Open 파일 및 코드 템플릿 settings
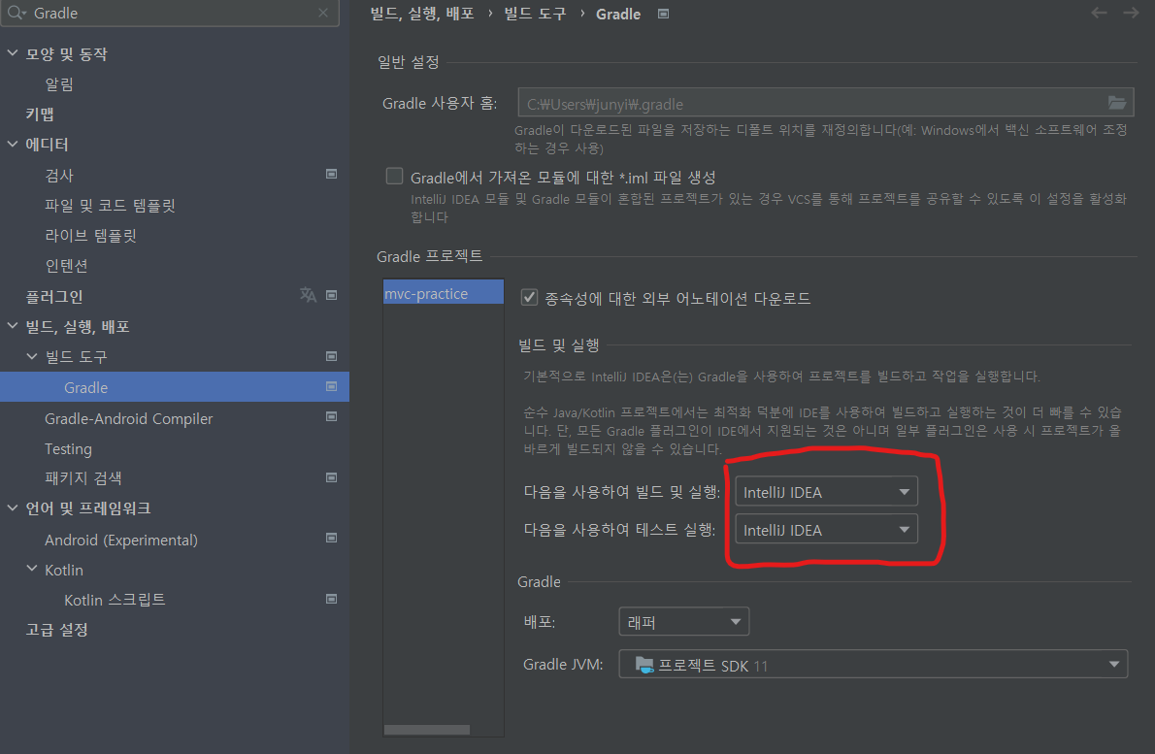Viewport: 1155px width, 754px height. tap(110, 206)
